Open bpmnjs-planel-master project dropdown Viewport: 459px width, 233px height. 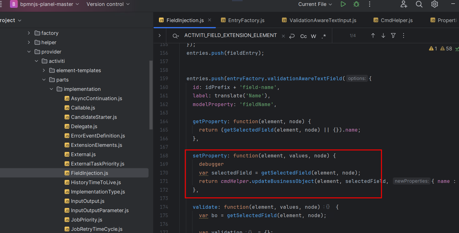tap(50, 4)
